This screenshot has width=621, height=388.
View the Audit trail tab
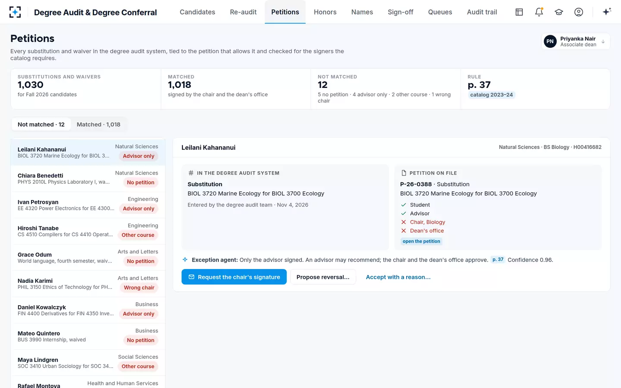(482, 12)
